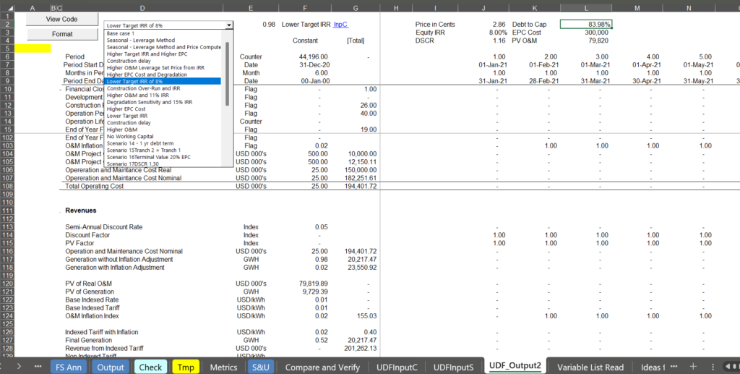Open the scenario combo box arrow
740x374 pixels.
click(x=229, y=25)
